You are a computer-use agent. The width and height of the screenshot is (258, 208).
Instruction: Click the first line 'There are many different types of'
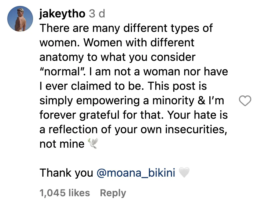pyautogui.click(x=126, y=28)
